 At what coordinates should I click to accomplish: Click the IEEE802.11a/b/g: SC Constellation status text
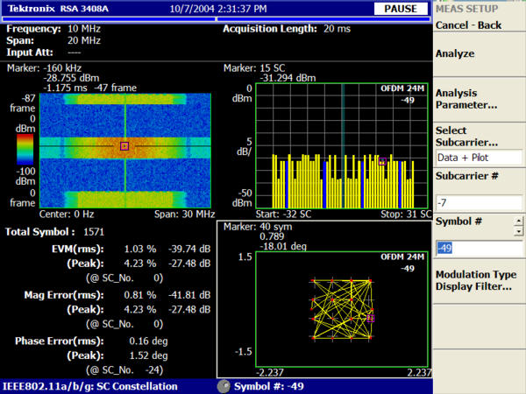pyautogui.click(x=89, y=386)
